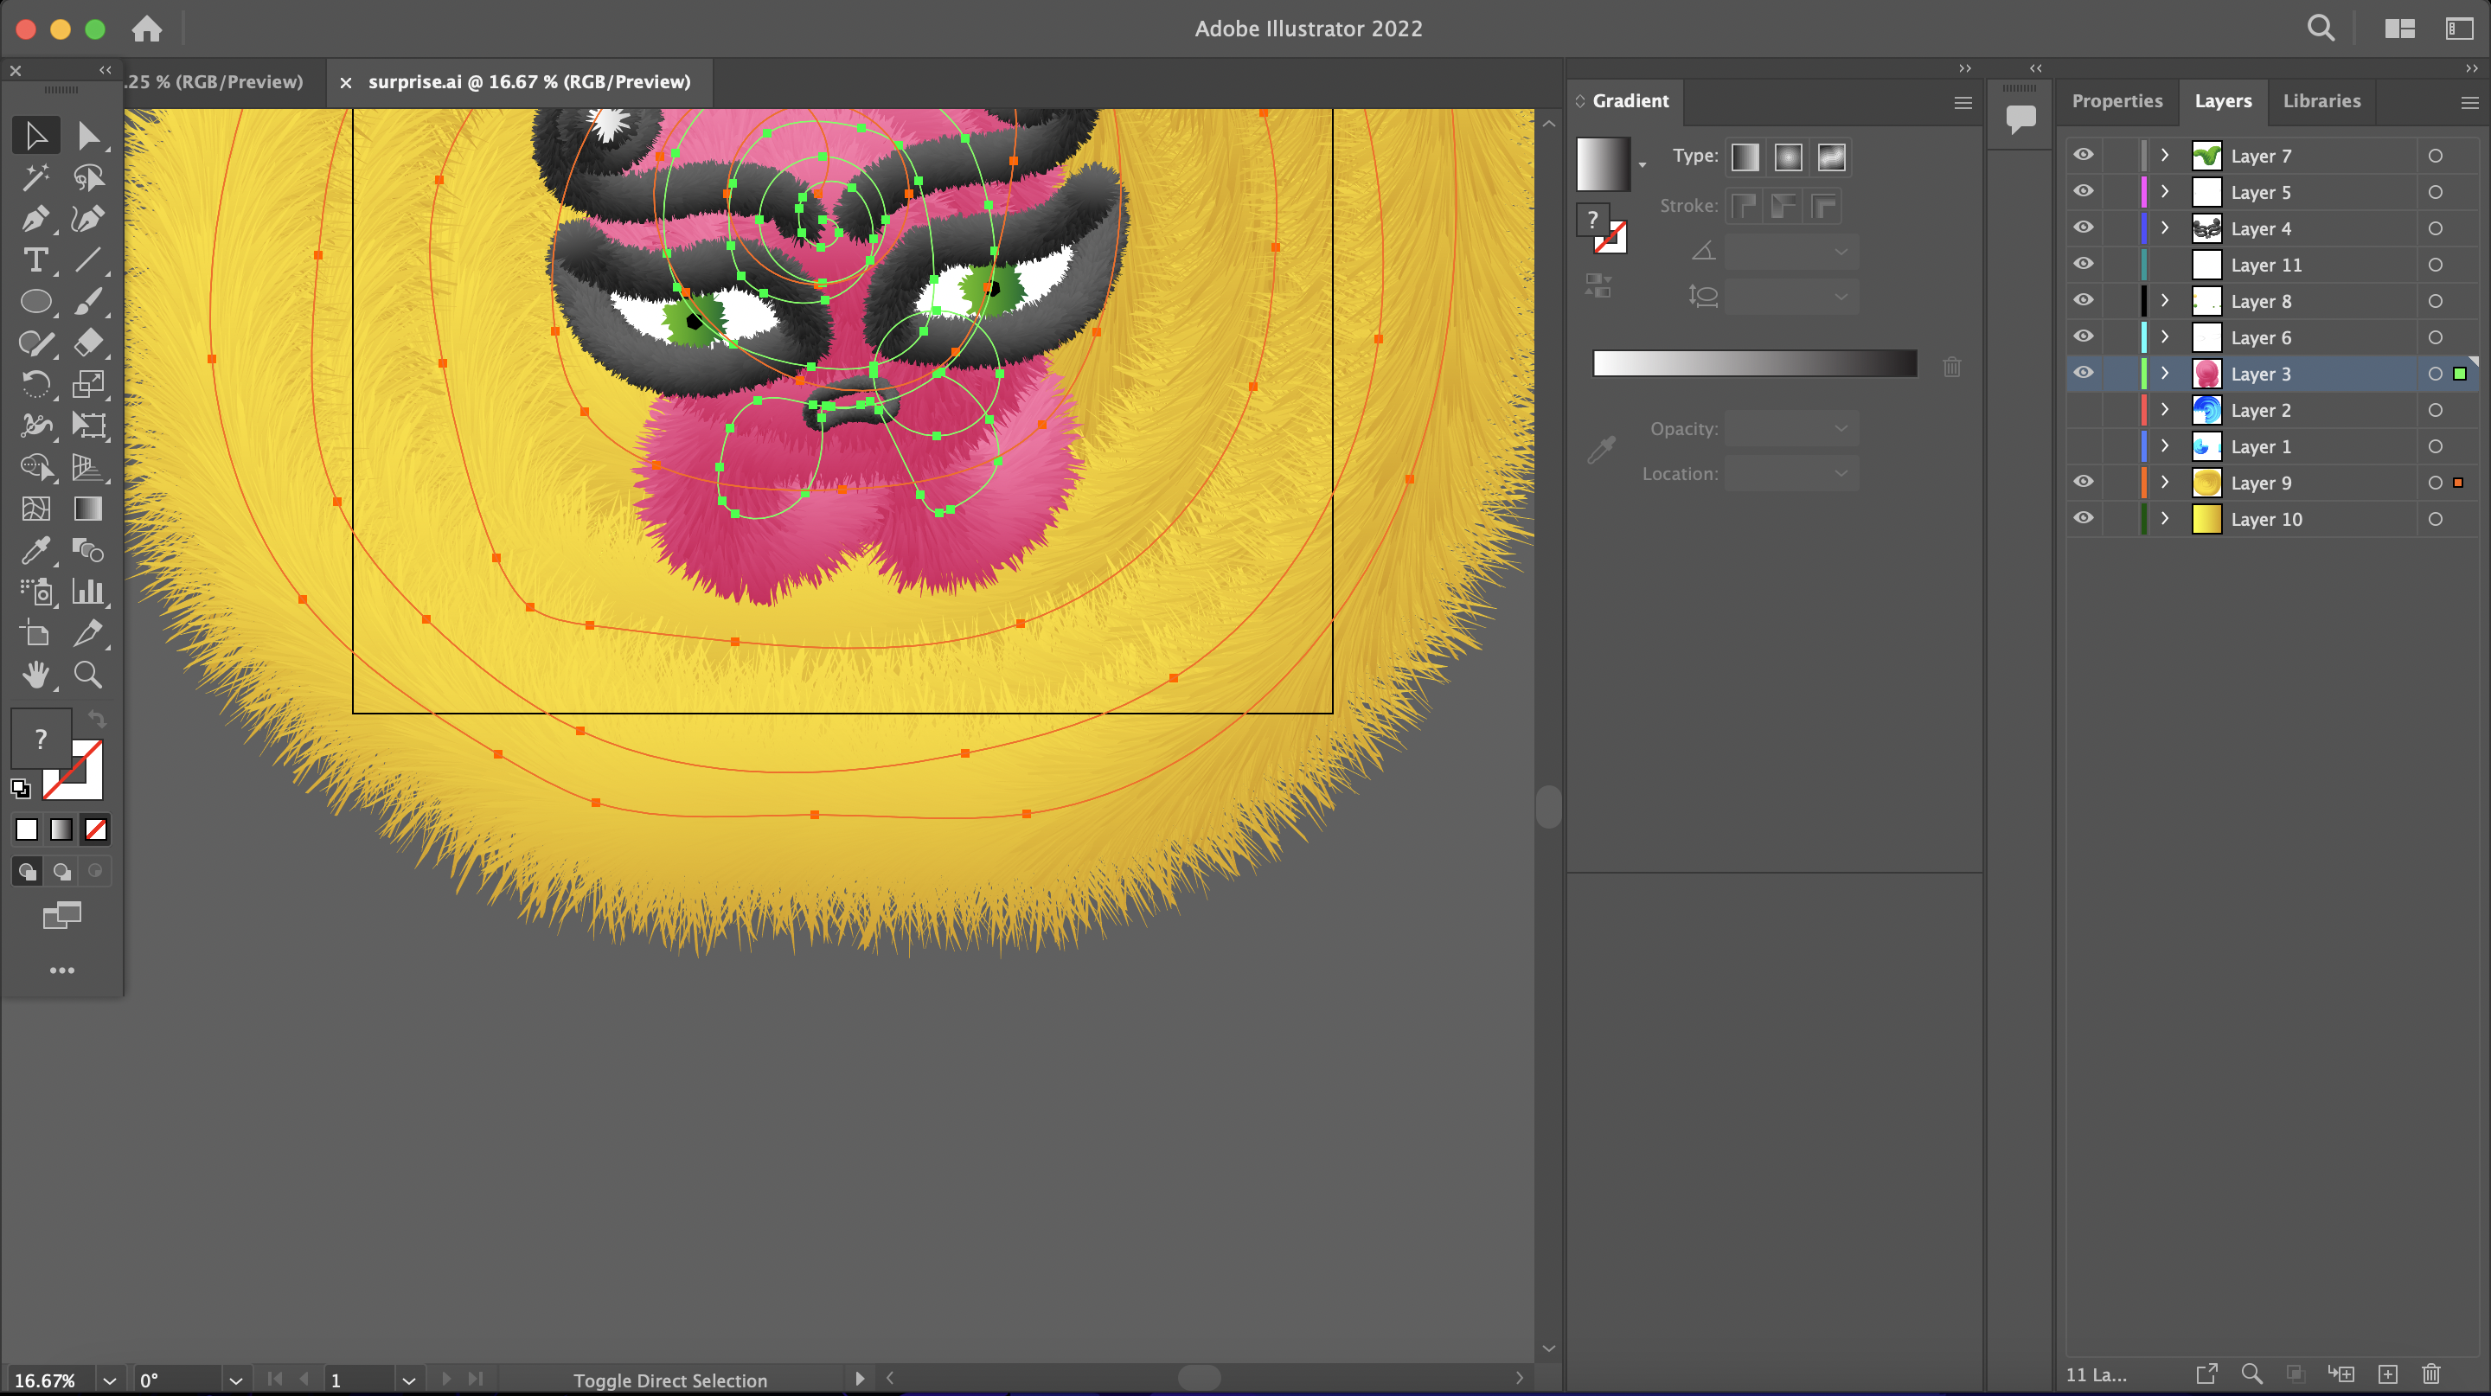Switch to the Properties tab
This screenshot has height=1396, width=2491.
click(x=2116, y=100)
